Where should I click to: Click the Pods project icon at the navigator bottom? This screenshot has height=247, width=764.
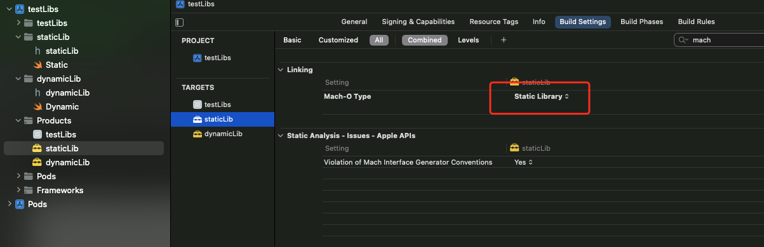click(20, 204)
